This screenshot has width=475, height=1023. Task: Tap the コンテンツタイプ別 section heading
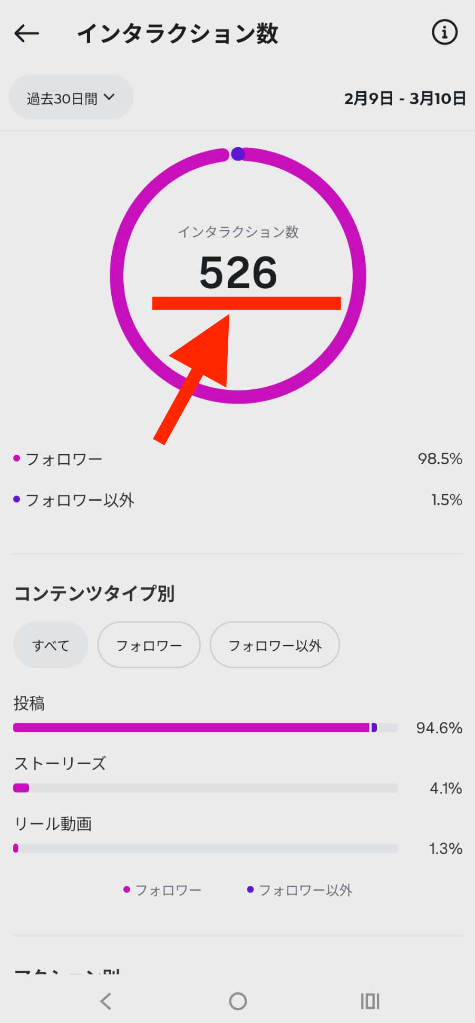tap(94, 594)
